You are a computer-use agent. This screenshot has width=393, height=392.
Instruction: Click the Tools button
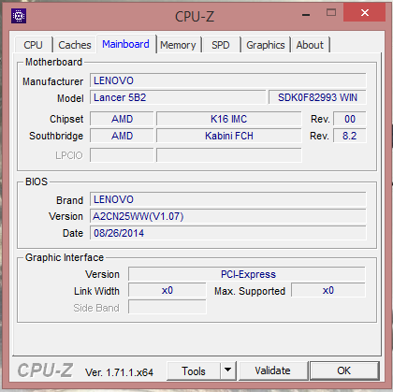click(194, 371)
